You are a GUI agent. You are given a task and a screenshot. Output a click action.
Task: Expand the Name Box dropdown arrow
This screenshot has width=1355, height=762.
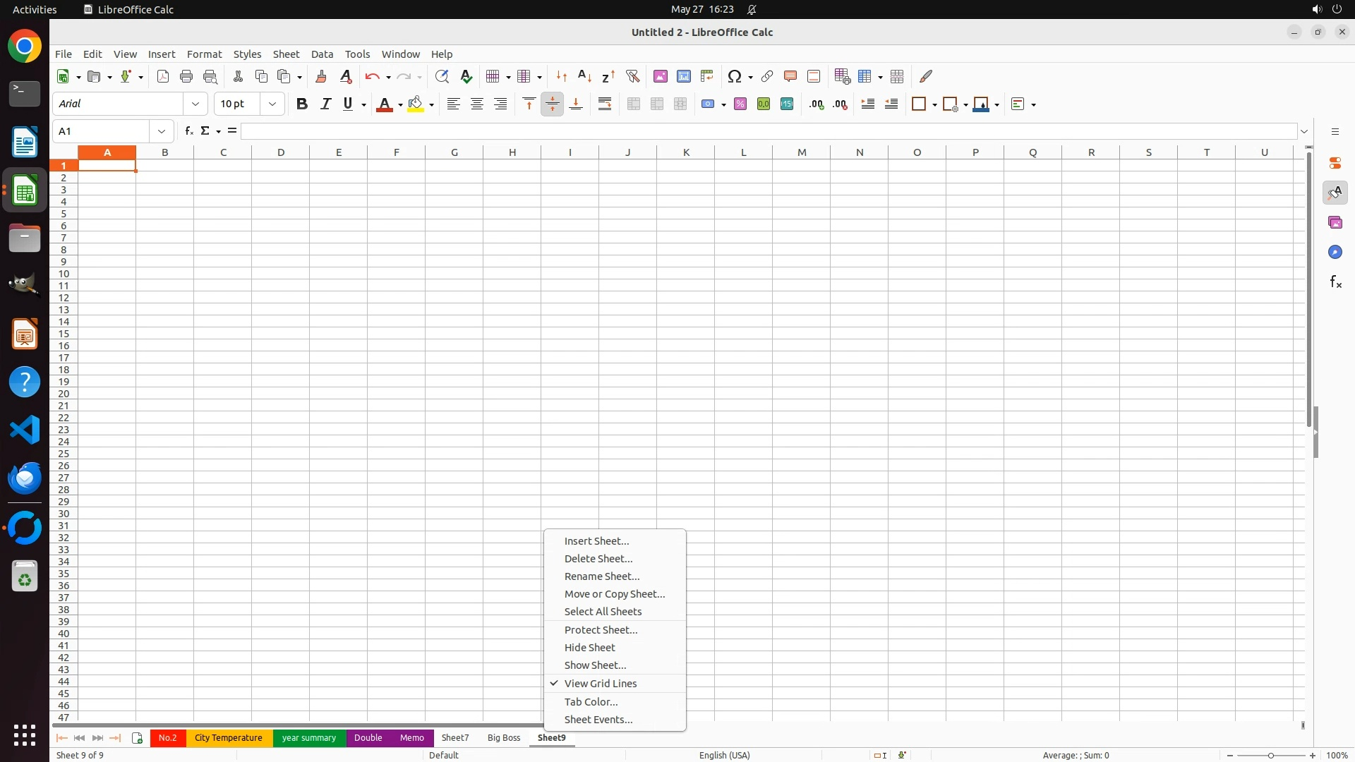[x=162, y=131]
